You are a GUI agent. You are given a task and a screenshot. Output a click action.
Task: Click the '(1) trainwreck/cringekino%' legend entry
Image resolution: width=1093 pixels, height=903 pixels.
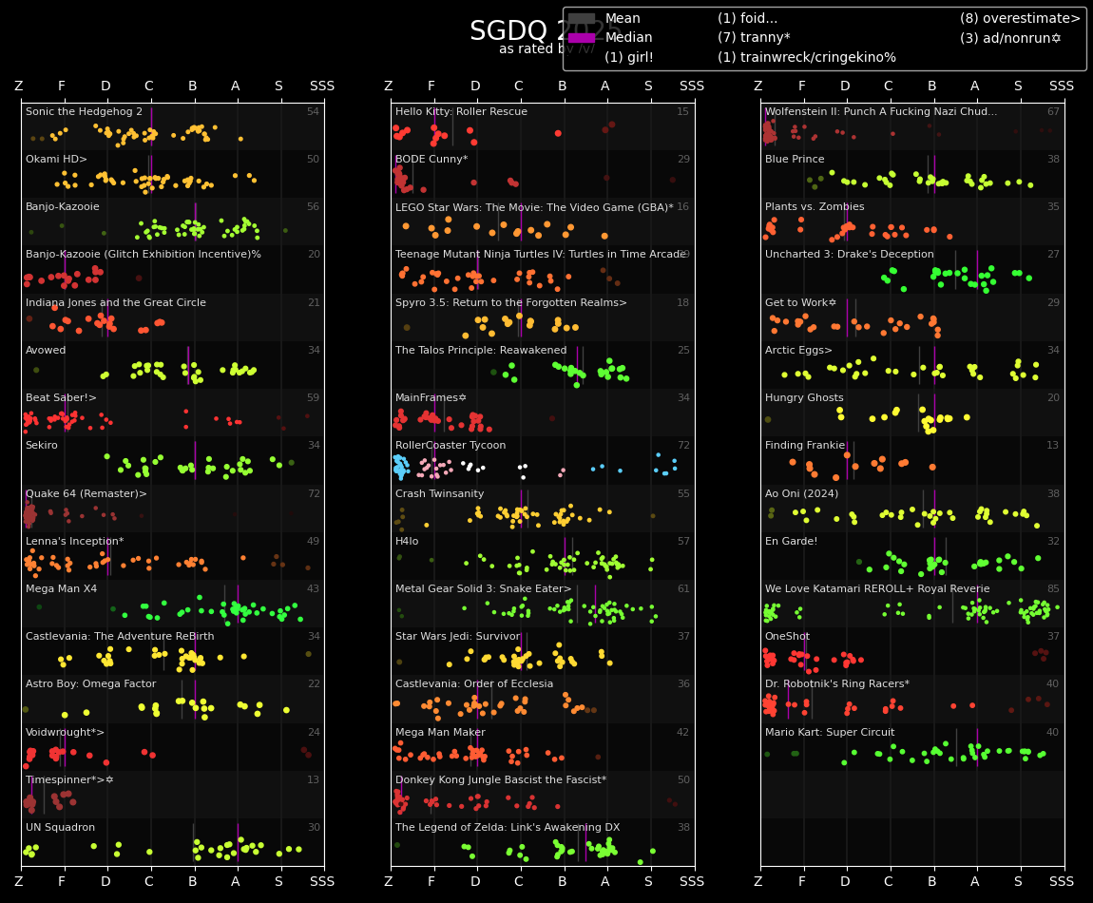point(807,57)
